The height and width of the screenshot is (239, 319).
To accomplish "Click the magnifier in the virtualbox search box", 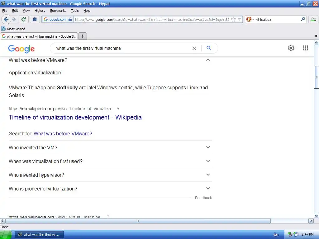I will pos(303,19).
